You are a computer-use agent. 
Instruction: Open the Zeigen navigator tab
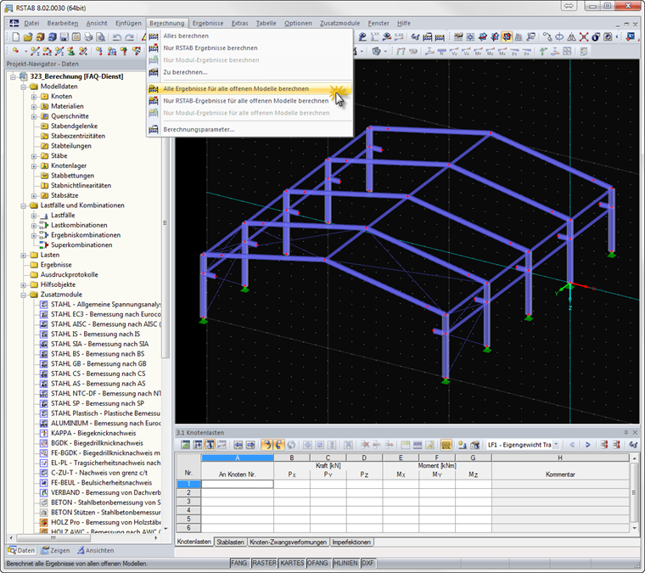55,550
